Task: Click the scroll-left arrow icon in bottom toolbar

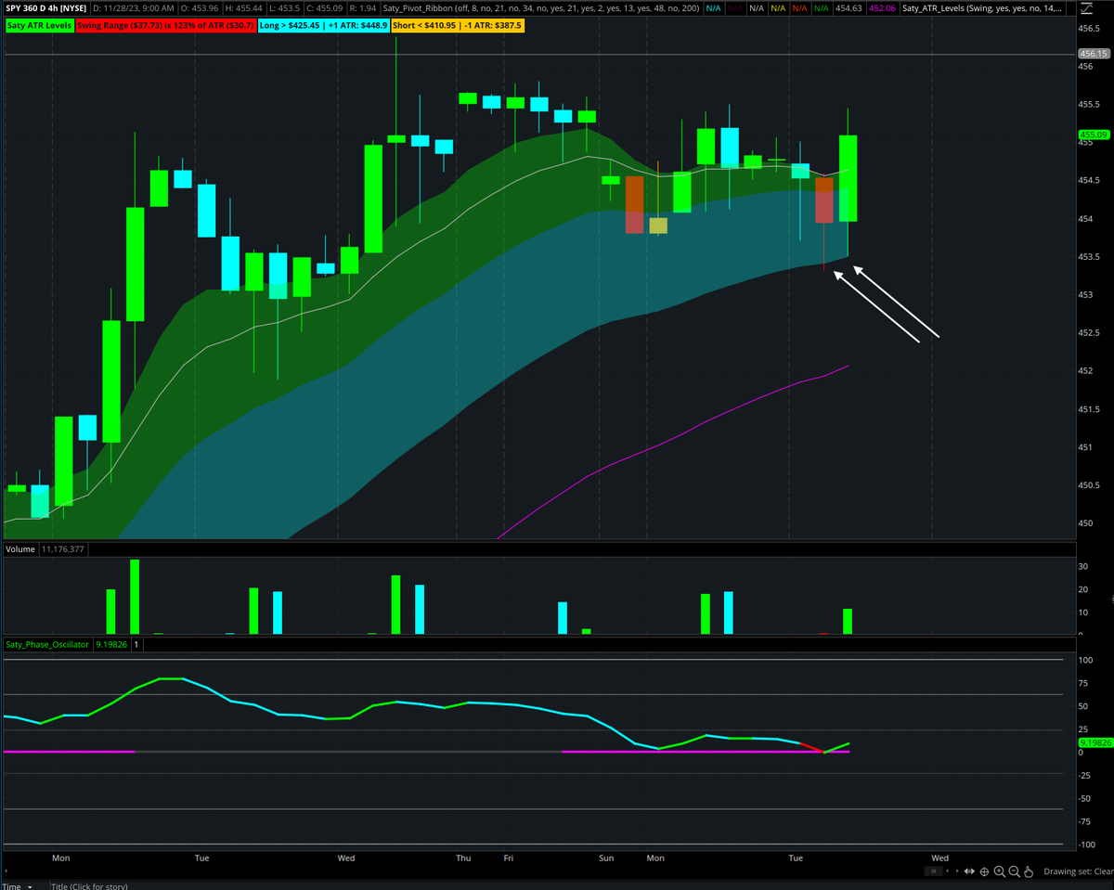Action: click(x=948, y=871)
